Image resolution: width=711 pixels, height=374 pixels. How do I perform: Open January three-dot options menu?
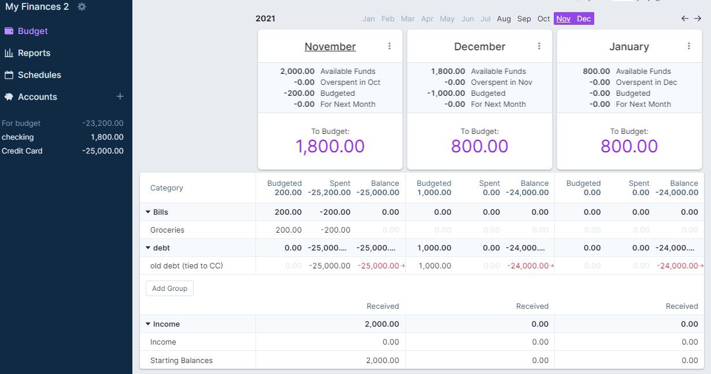pos(688,46)
